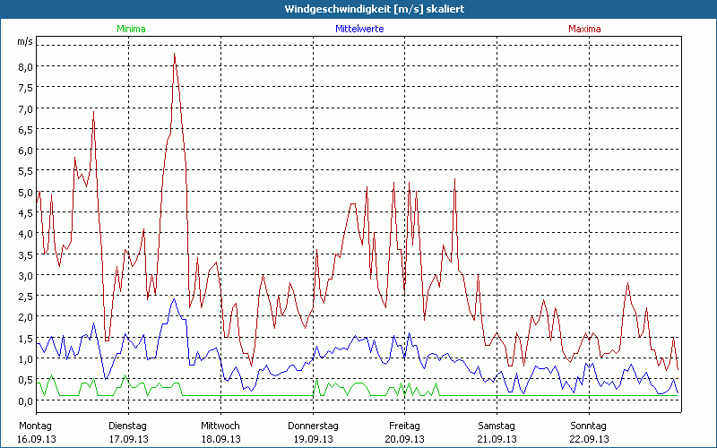The image size is (717, 448).
Task: Click the Montag day label
Action: pos(37,426)
